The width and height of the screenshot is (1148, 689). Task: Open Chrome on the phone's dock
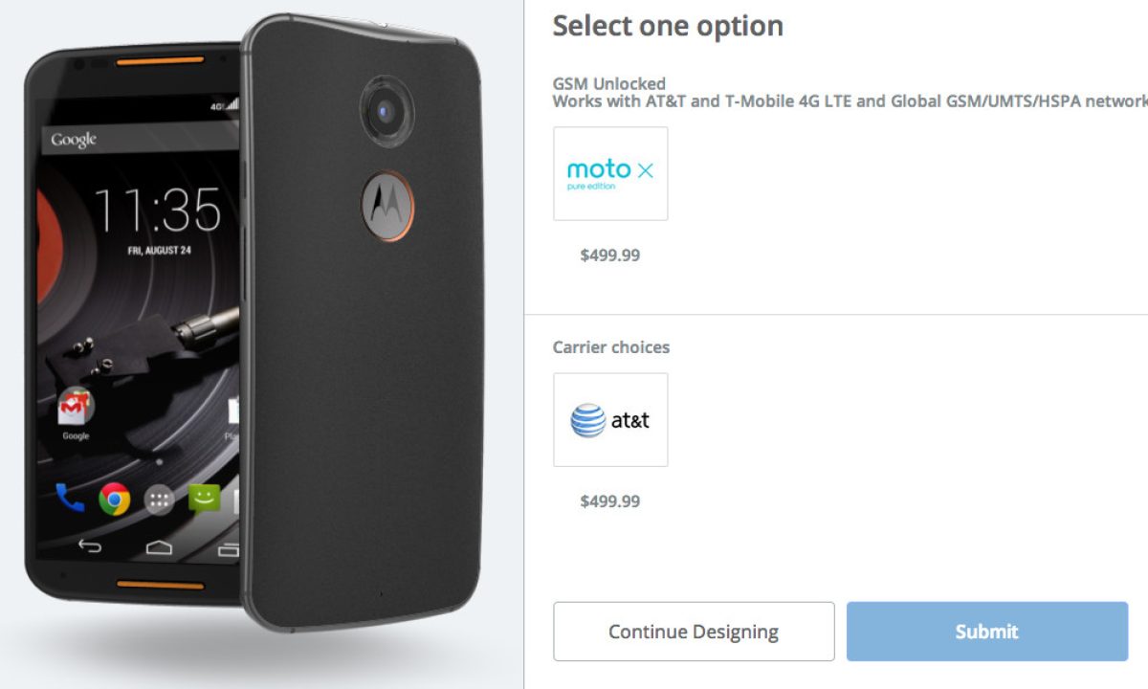point(114,499)
